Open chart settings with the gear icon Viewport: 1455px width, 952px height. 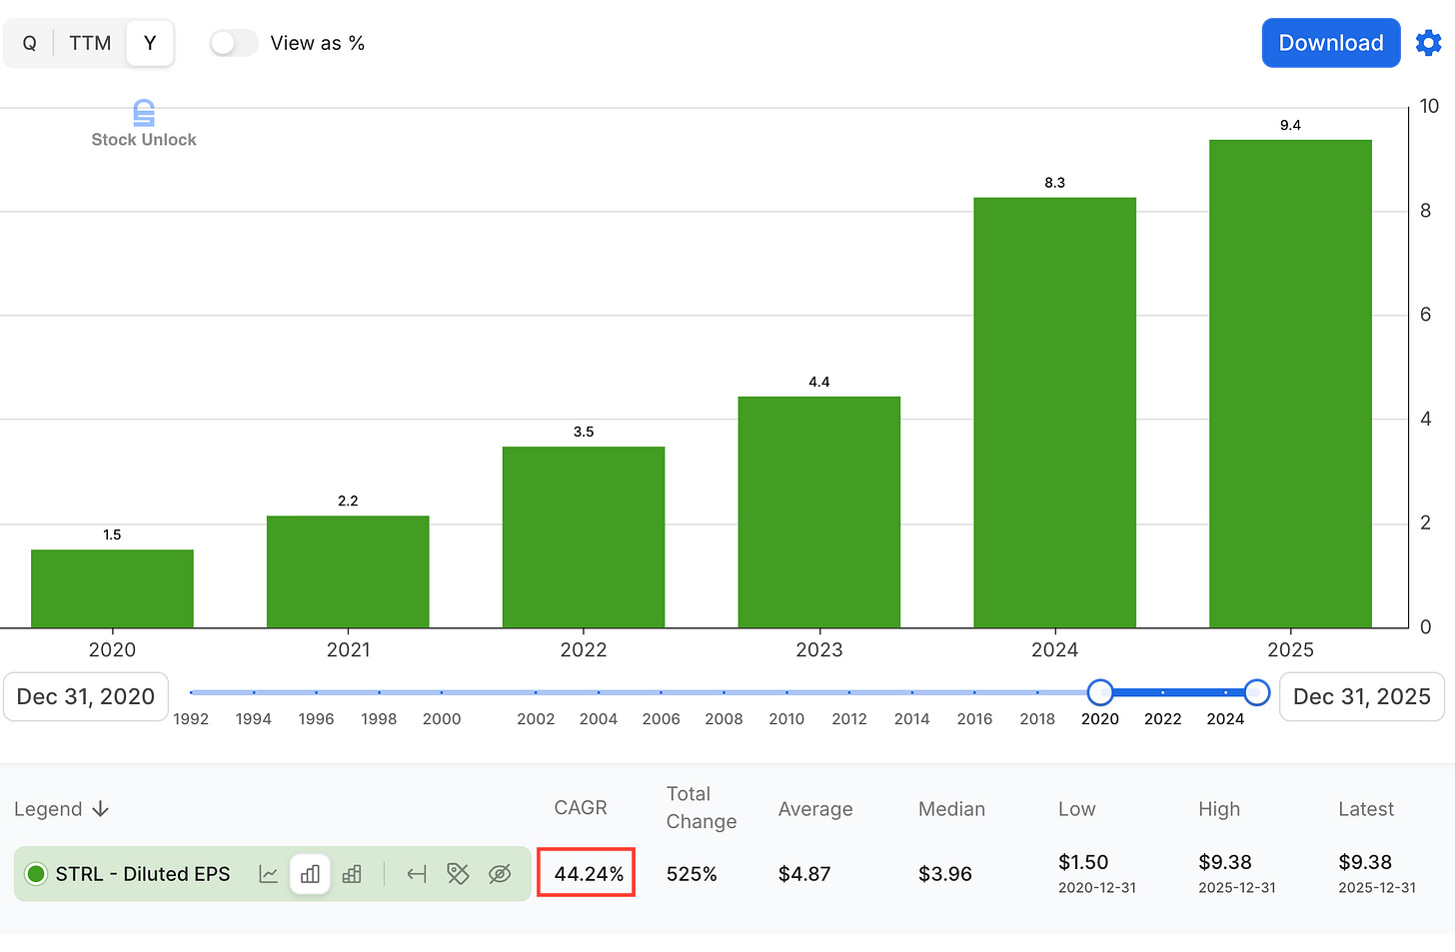coord(1428,42)
